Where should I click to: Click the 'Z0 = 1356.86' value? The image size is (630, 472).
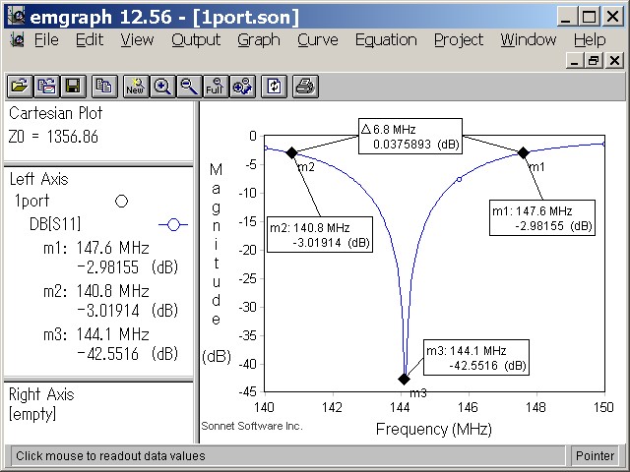point(53,137)
